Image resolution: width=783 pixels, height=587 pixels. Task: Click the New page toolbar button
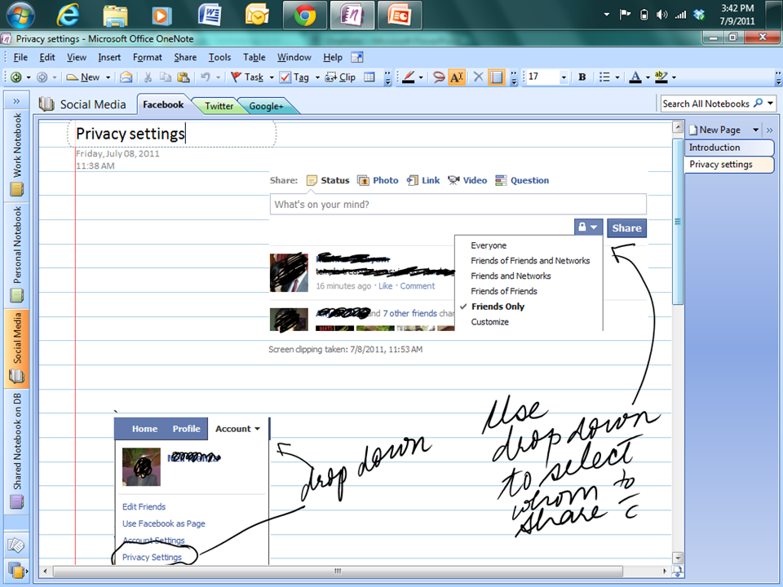tap(83, 77)
